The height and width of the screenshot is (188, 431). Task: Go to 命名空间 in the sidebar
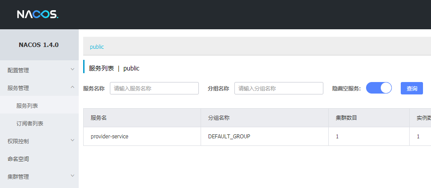39,159
